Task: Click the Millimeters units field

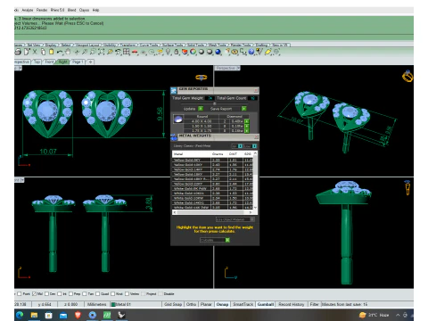Action: [x=97, y=304]
